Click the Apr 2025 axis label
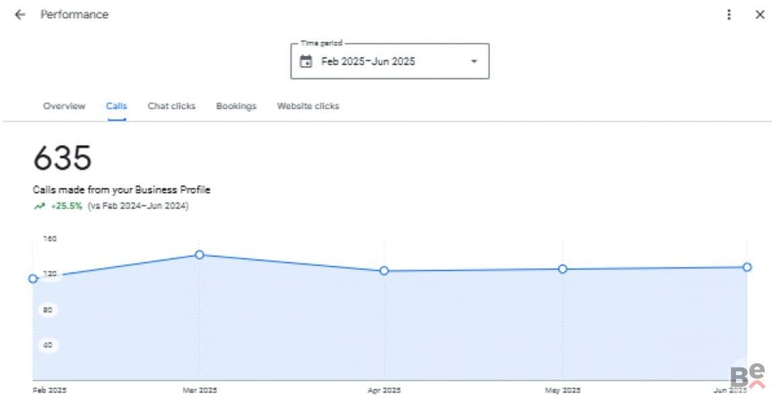This screenshot has height=404, width=775. coord(384,390)
